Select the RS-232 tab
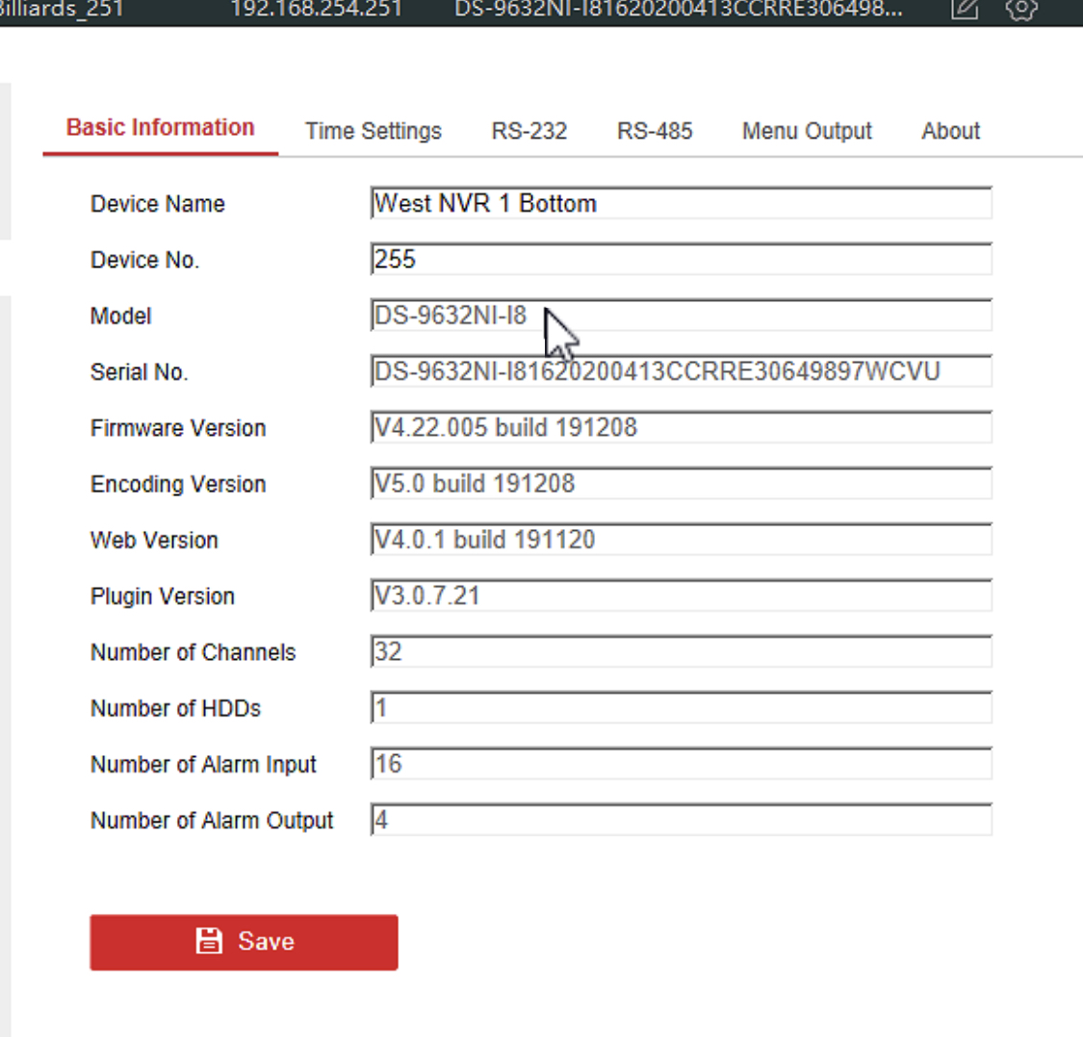 [529, 131]
